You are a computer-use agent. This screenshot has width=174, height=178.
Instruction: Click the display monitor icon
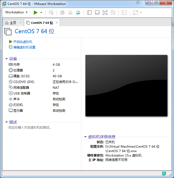[x=11, y=110]
